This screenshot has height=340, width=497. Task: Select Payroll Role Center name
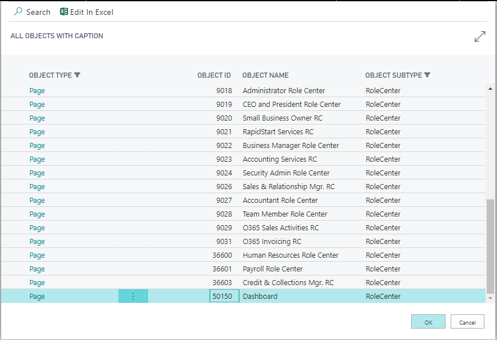[273, 269]
